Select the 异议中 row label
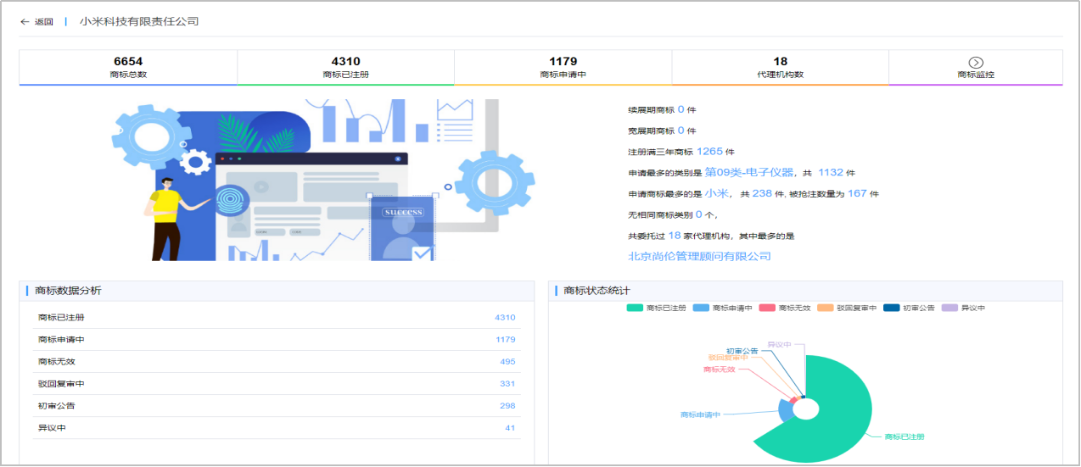 pyautogui.click(x=53, y=428)
